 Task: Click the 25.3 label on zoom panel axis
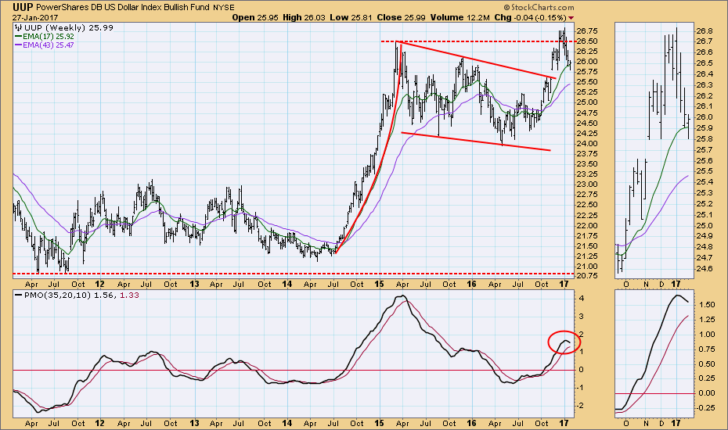click(x=705, y=193)
